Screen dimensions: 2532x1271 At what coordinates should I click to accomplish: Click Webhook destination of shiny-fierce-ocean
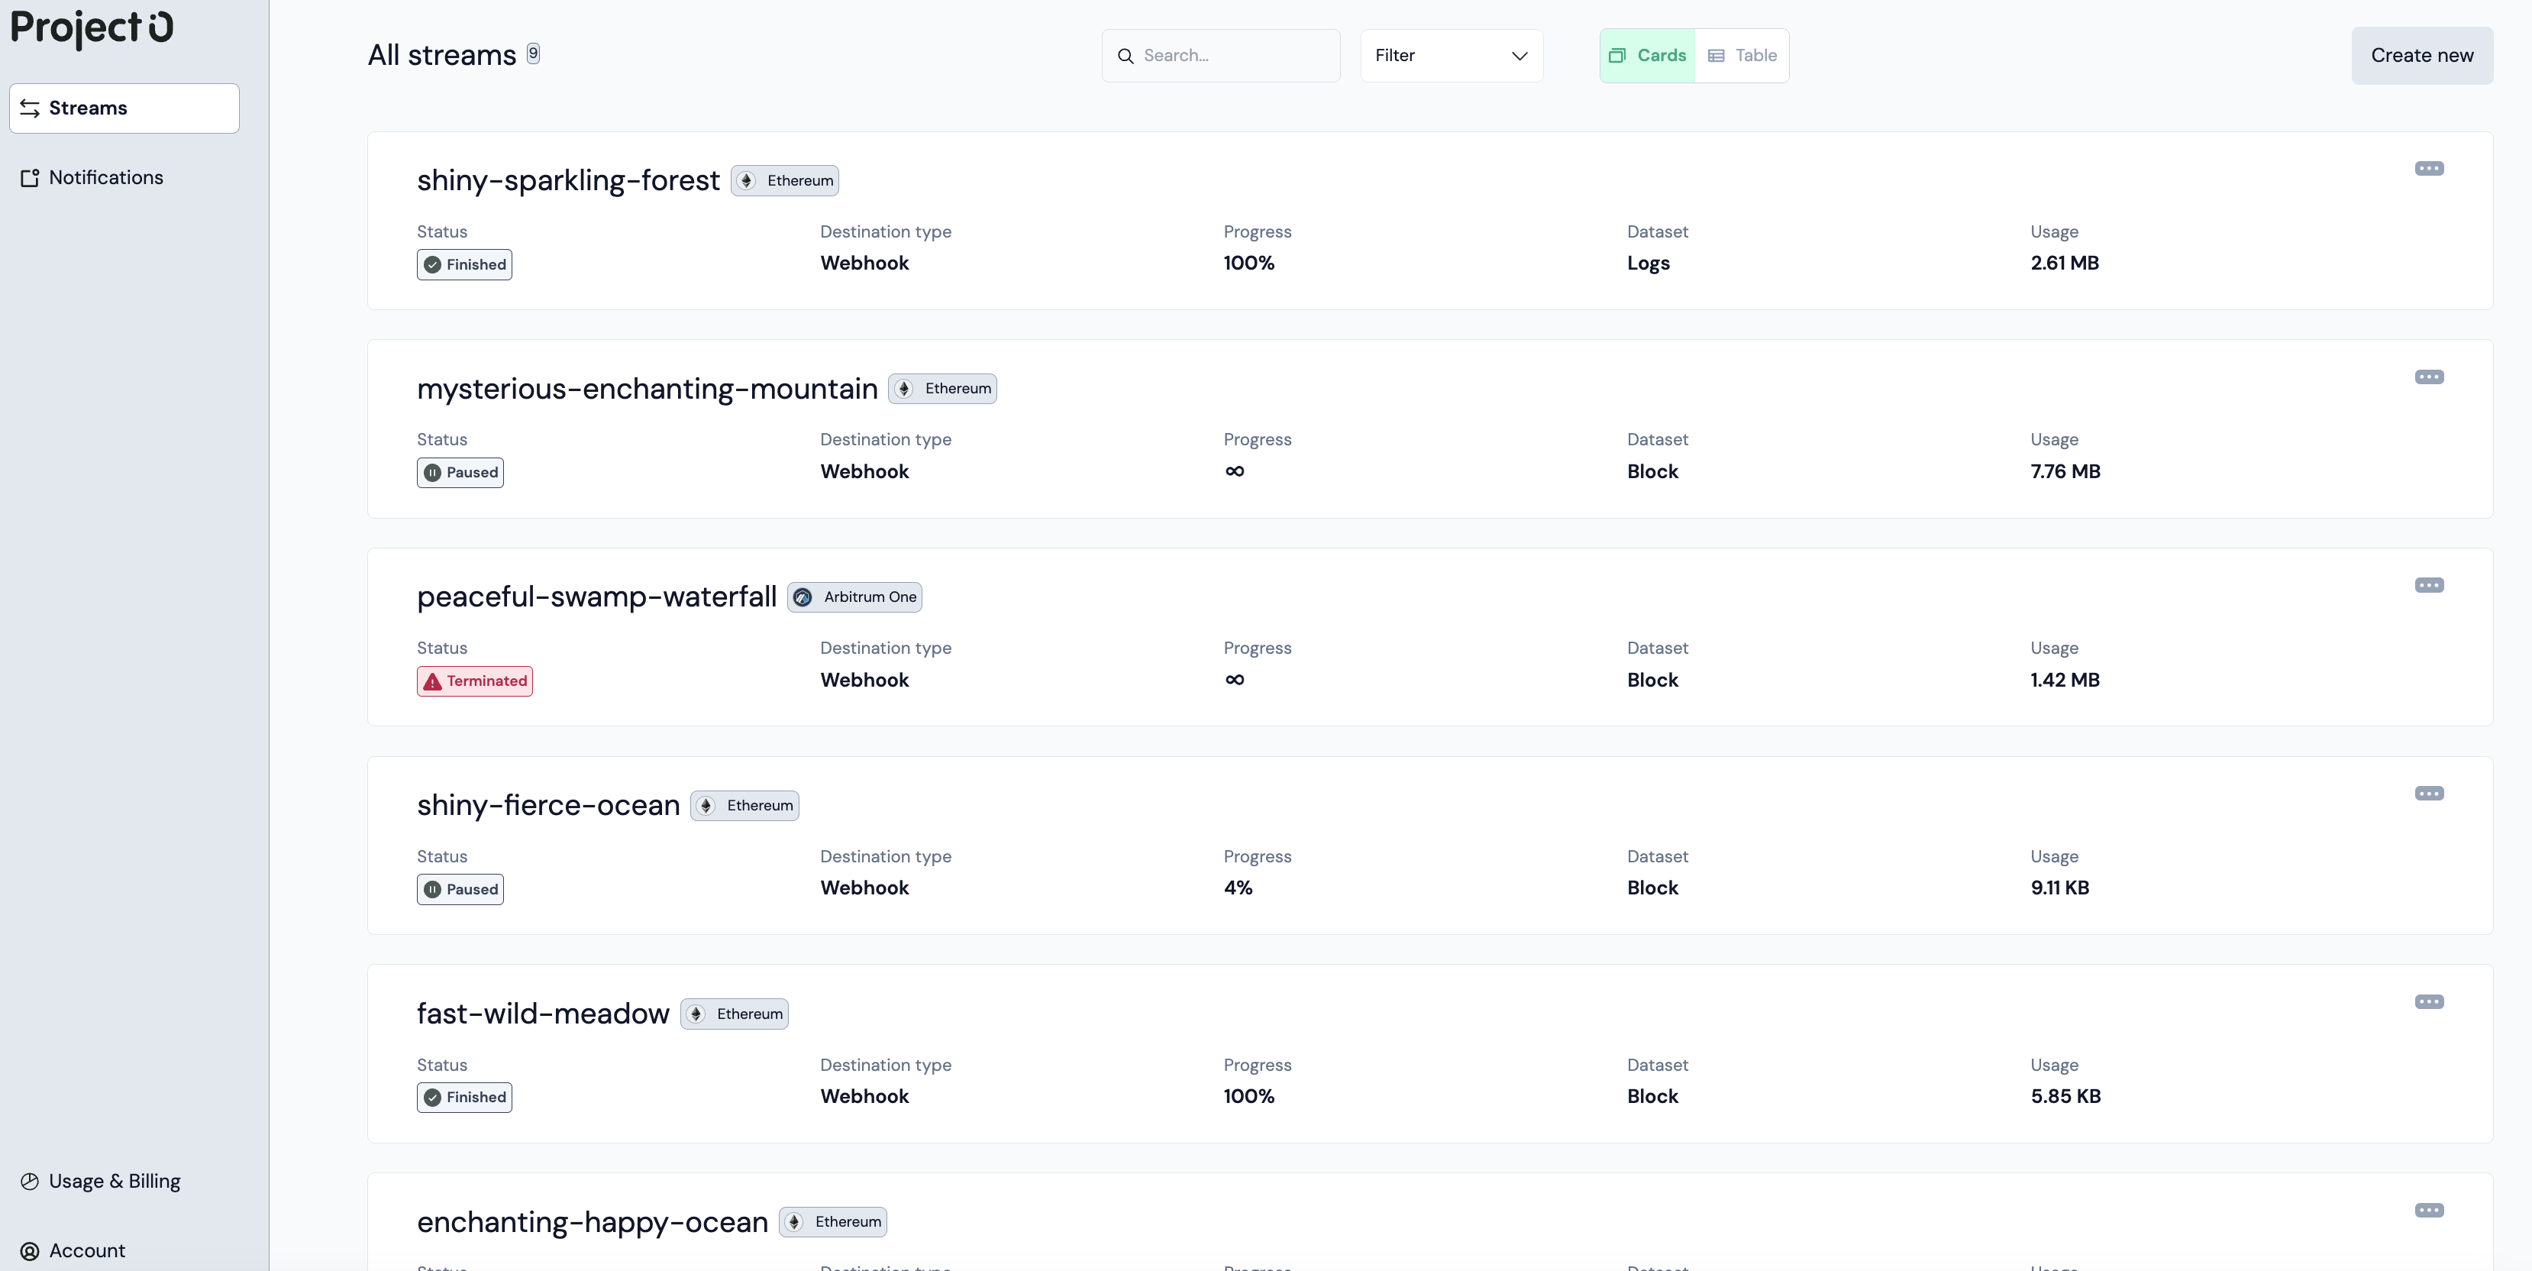pyautogui.click(x=864, y=888)
